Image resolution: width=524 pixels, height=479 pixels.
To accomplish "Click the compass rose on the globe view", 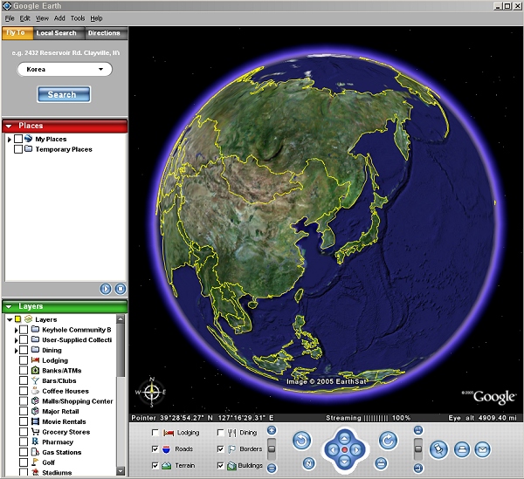I will (x=152, y=392).
